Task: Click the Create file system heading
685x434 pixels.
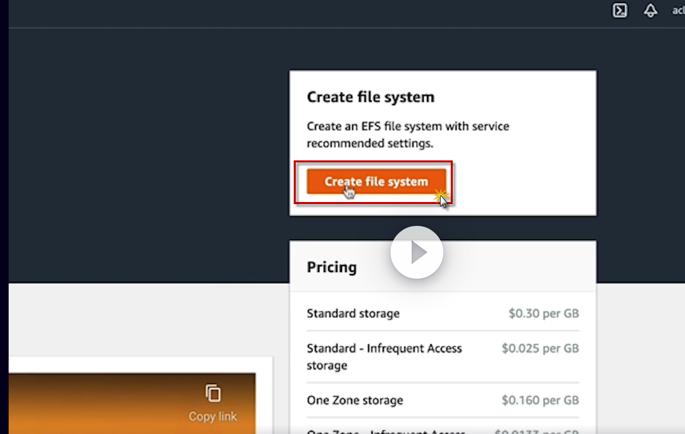Action: pyautogui.click(x=370, y=97)
